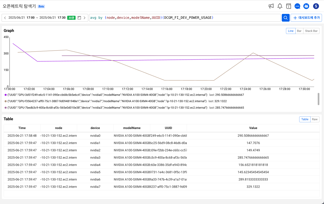Toggle the nvidia0 series purple legend dot
This screenshot has width=324, height=204.
[6, 95]
